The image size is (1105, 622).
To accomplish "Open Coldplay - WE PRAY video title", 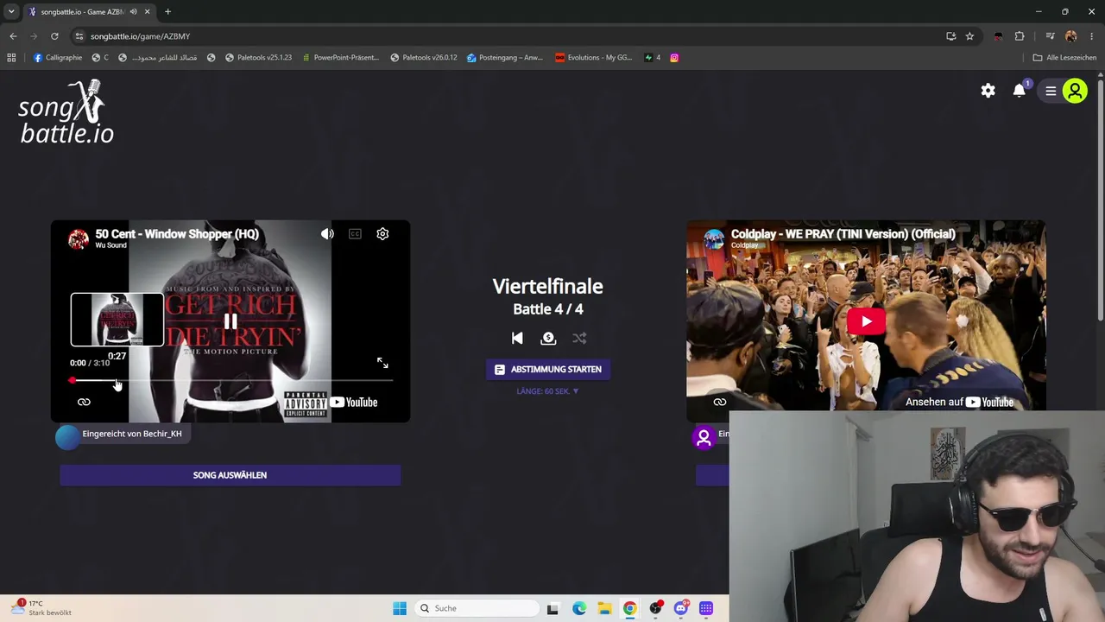I will click(x=843, y=234).
